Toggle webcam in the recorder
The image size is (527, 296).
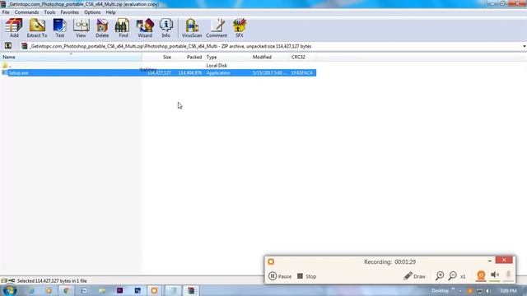(481, 275)
